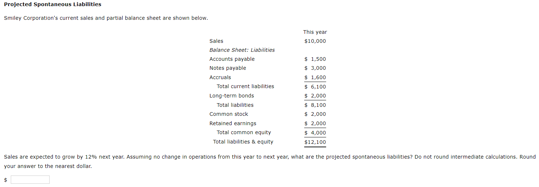Click the Long-term bonds label
Image resolution: width=539 pixels, height=187 pixels.
click(232, 96)
